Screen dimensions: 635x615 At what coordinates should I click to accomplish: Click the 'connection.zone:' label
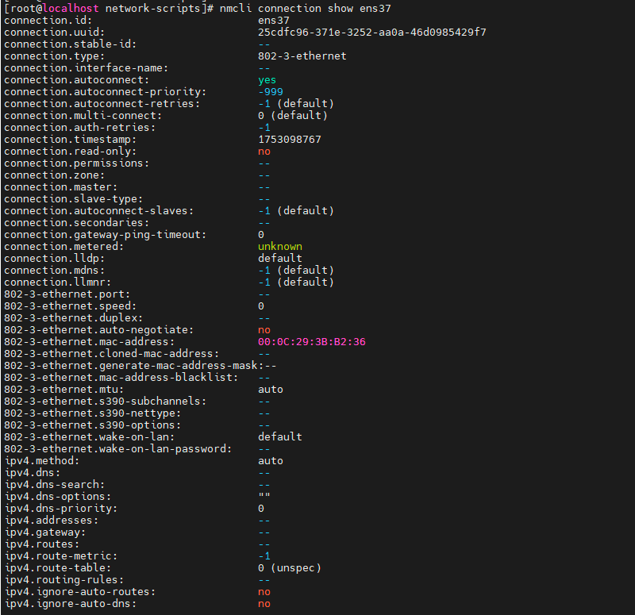coord(55,175)
